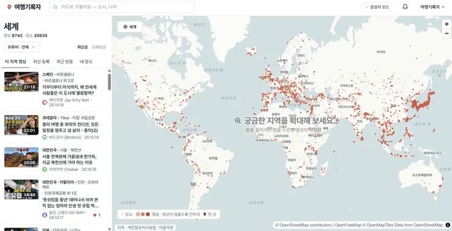
Task: Zoom in the map with plus button
Action: click(x=447, y=24)
